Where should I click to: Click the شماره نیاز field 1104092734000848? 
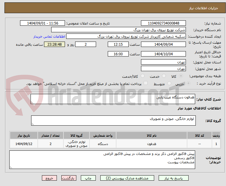pyautogui.click(x=163, y=23)
